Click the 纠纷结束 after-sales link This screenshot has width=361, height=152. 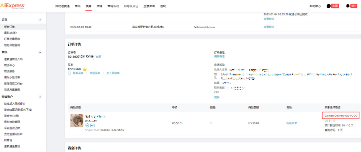pyautogui.click(x=292, y=123)
